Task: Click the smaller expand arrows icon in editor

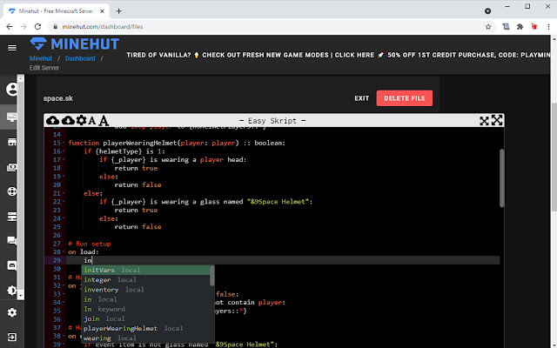Action: pyautogui.click(x=484, y=121)
